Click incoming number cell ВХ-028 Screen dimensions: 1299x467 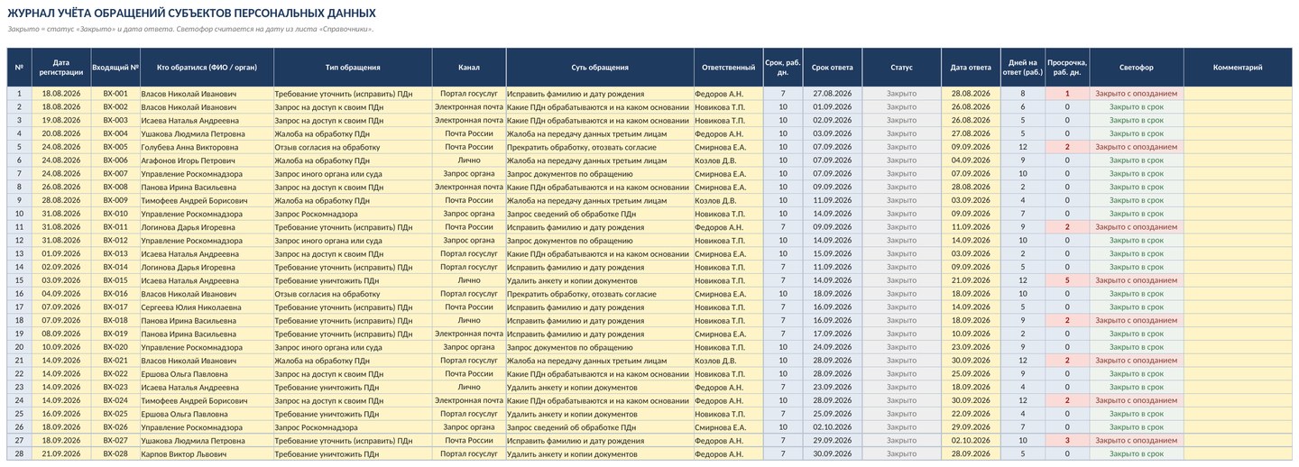(115, 454)
